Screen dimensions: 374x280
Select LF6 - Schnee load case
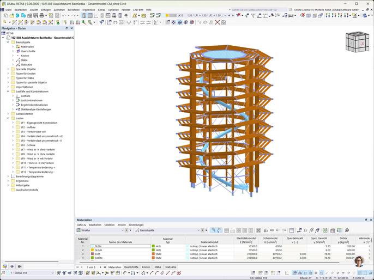(x=28, y=145)
